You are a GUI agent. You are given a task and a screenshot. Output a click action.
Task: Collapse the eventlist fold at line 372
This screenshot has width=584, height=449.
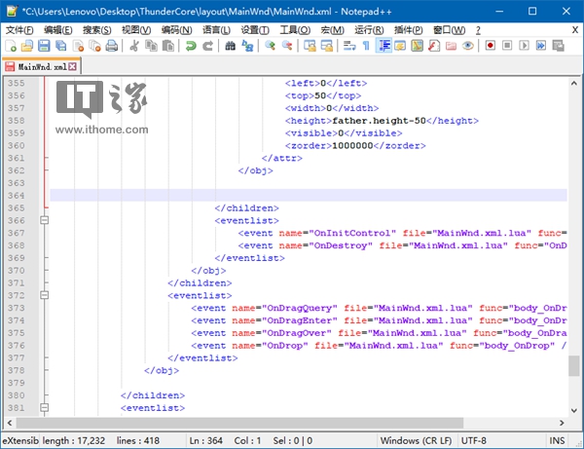tap(45, 295)
